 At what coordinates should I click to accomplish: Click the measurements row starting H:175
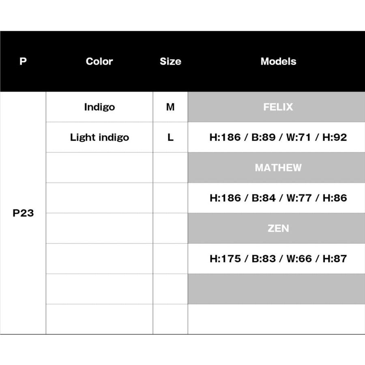(278, 259)
